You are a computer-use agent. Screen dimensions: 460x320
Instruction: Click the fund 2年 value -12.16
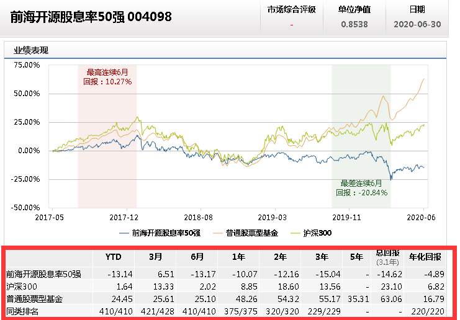click(x=287, y=274)
